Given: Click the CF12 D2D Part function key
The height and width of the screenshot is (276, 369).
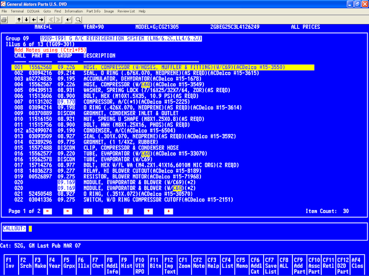Looking at the screenshot, I should (343, 264).
